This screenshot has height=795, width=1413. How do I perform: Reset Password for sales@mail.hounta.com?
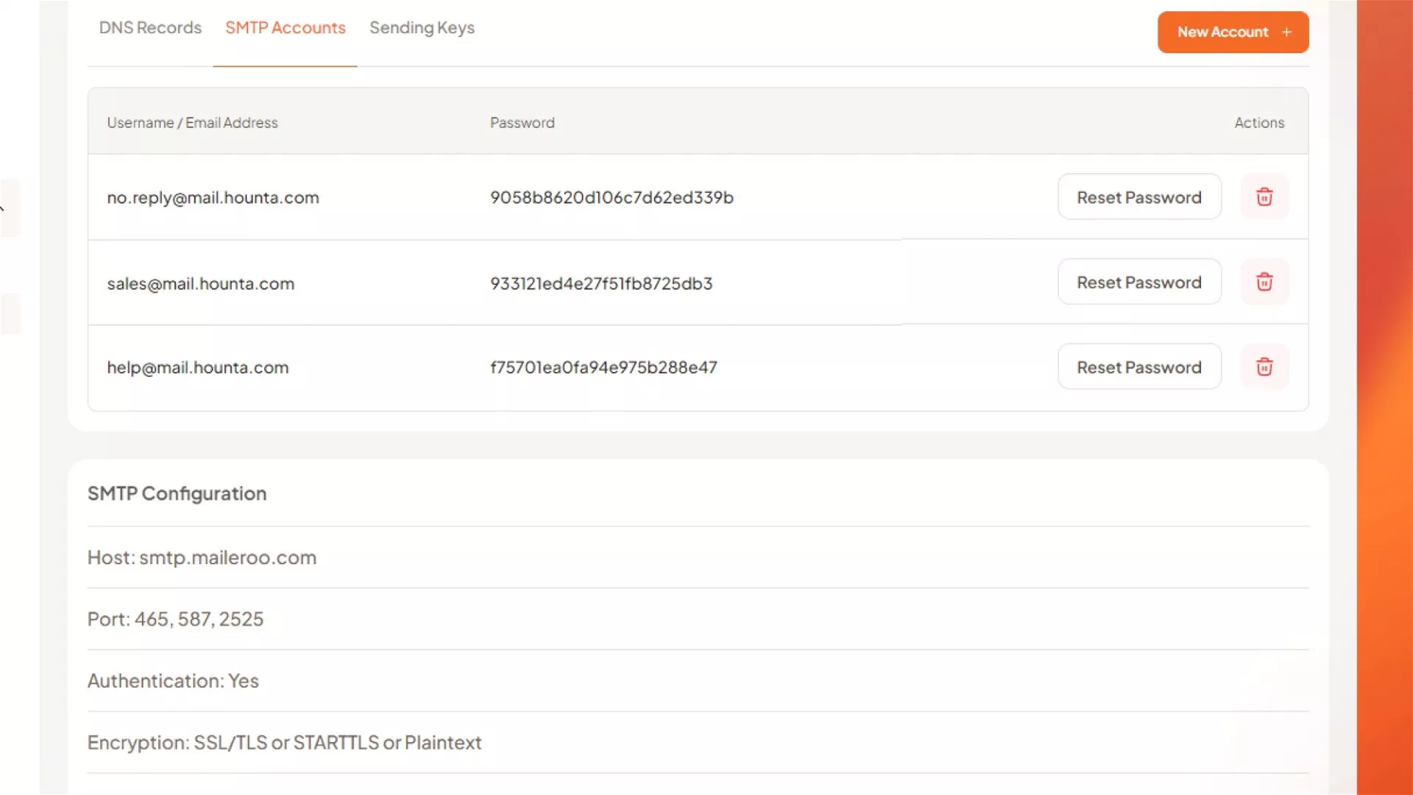click(1138, 282)
